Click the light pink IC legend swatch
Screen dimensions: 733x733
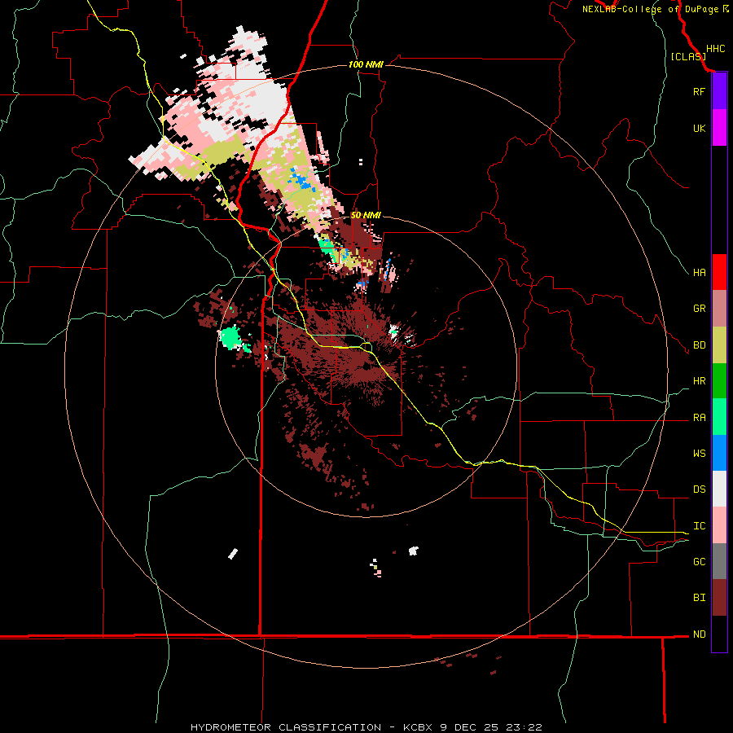719,525
